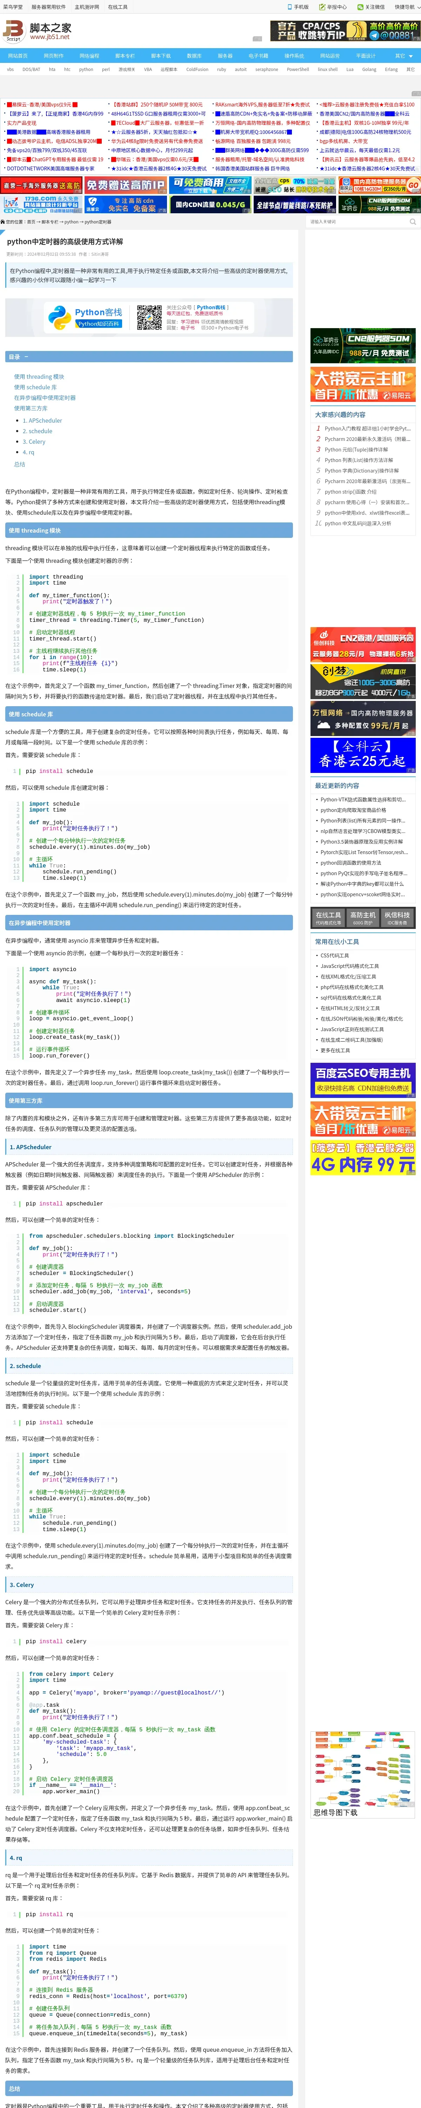Screen dimensions: 421x2108
Task: Click 全科云 香港云25元起 banner
Action: pos(363,755)
